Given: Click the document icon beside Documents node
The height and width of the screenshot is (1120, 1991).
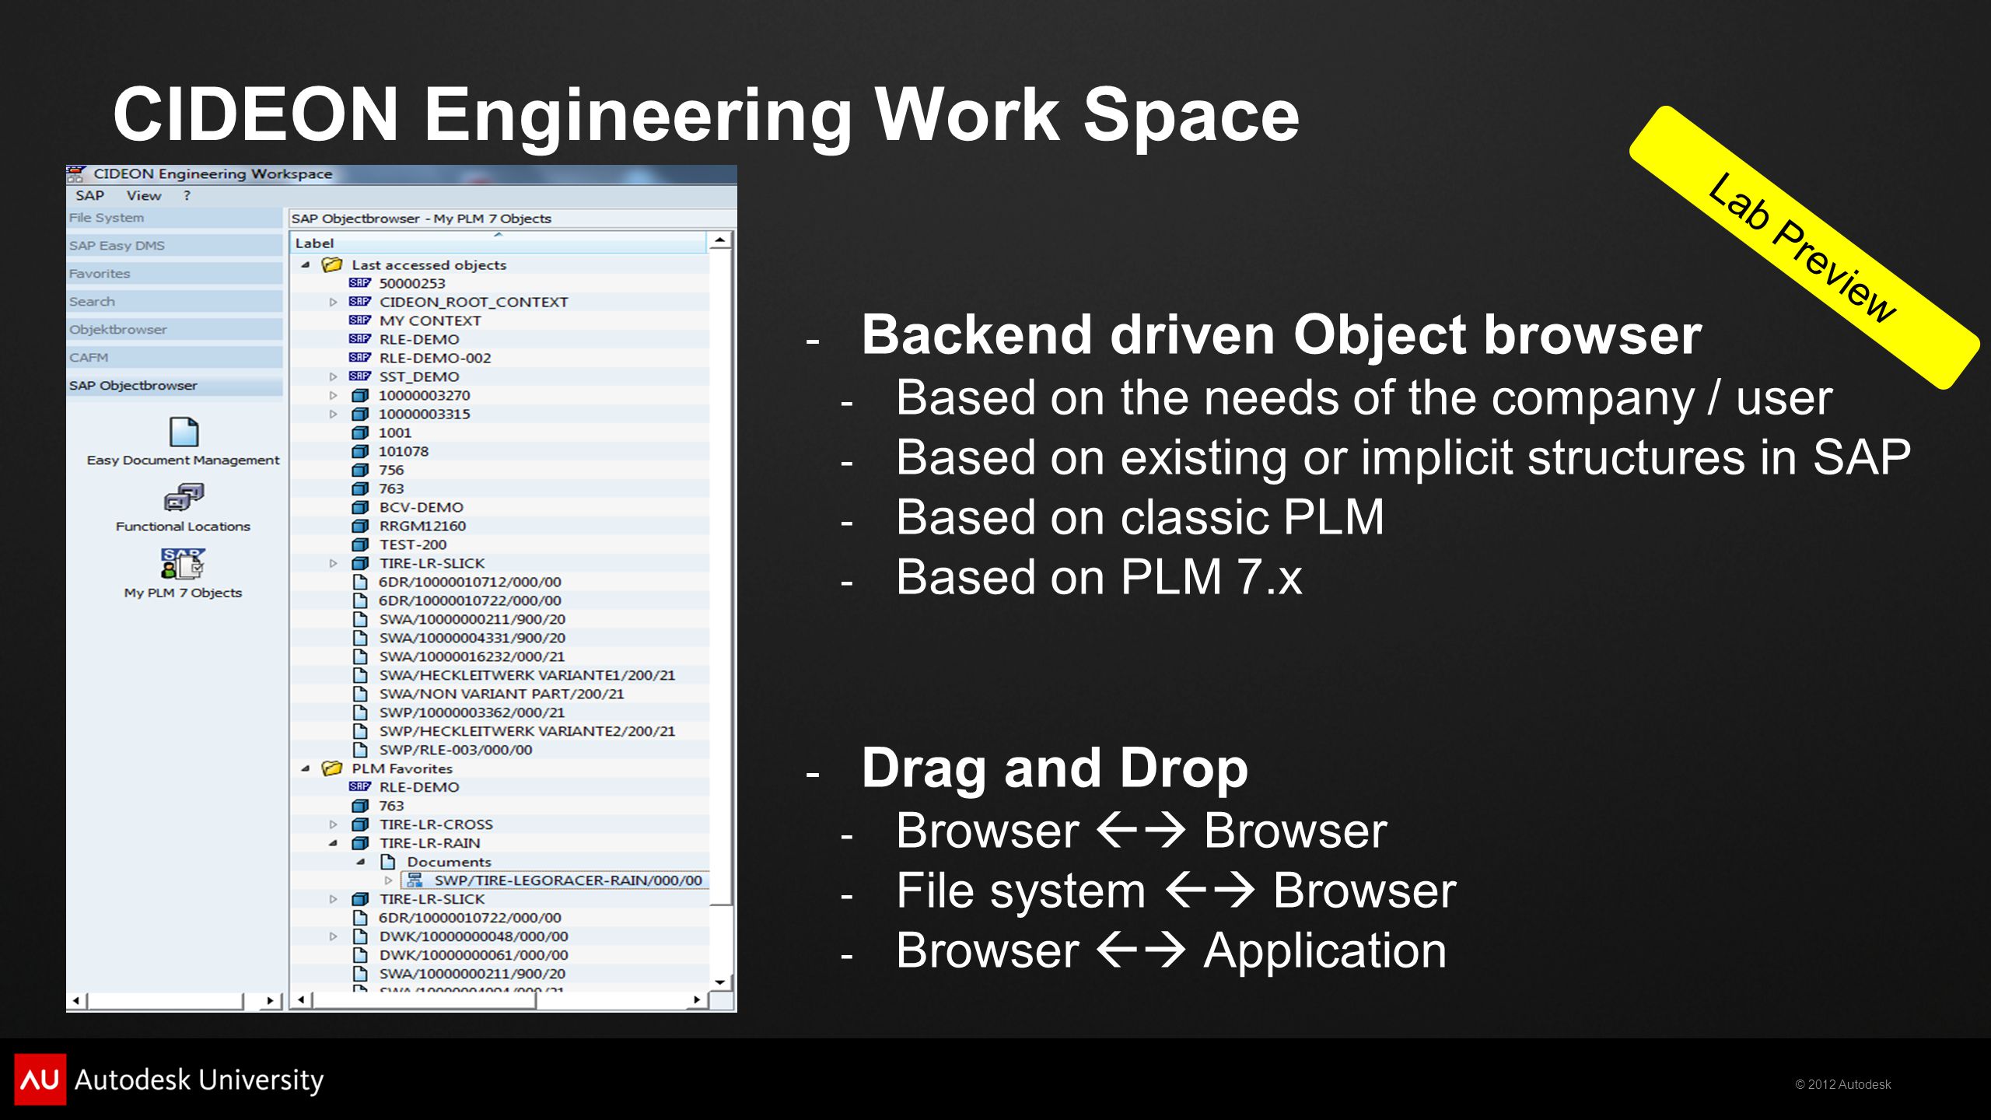Looking at the screenshot, I should 388,862.
